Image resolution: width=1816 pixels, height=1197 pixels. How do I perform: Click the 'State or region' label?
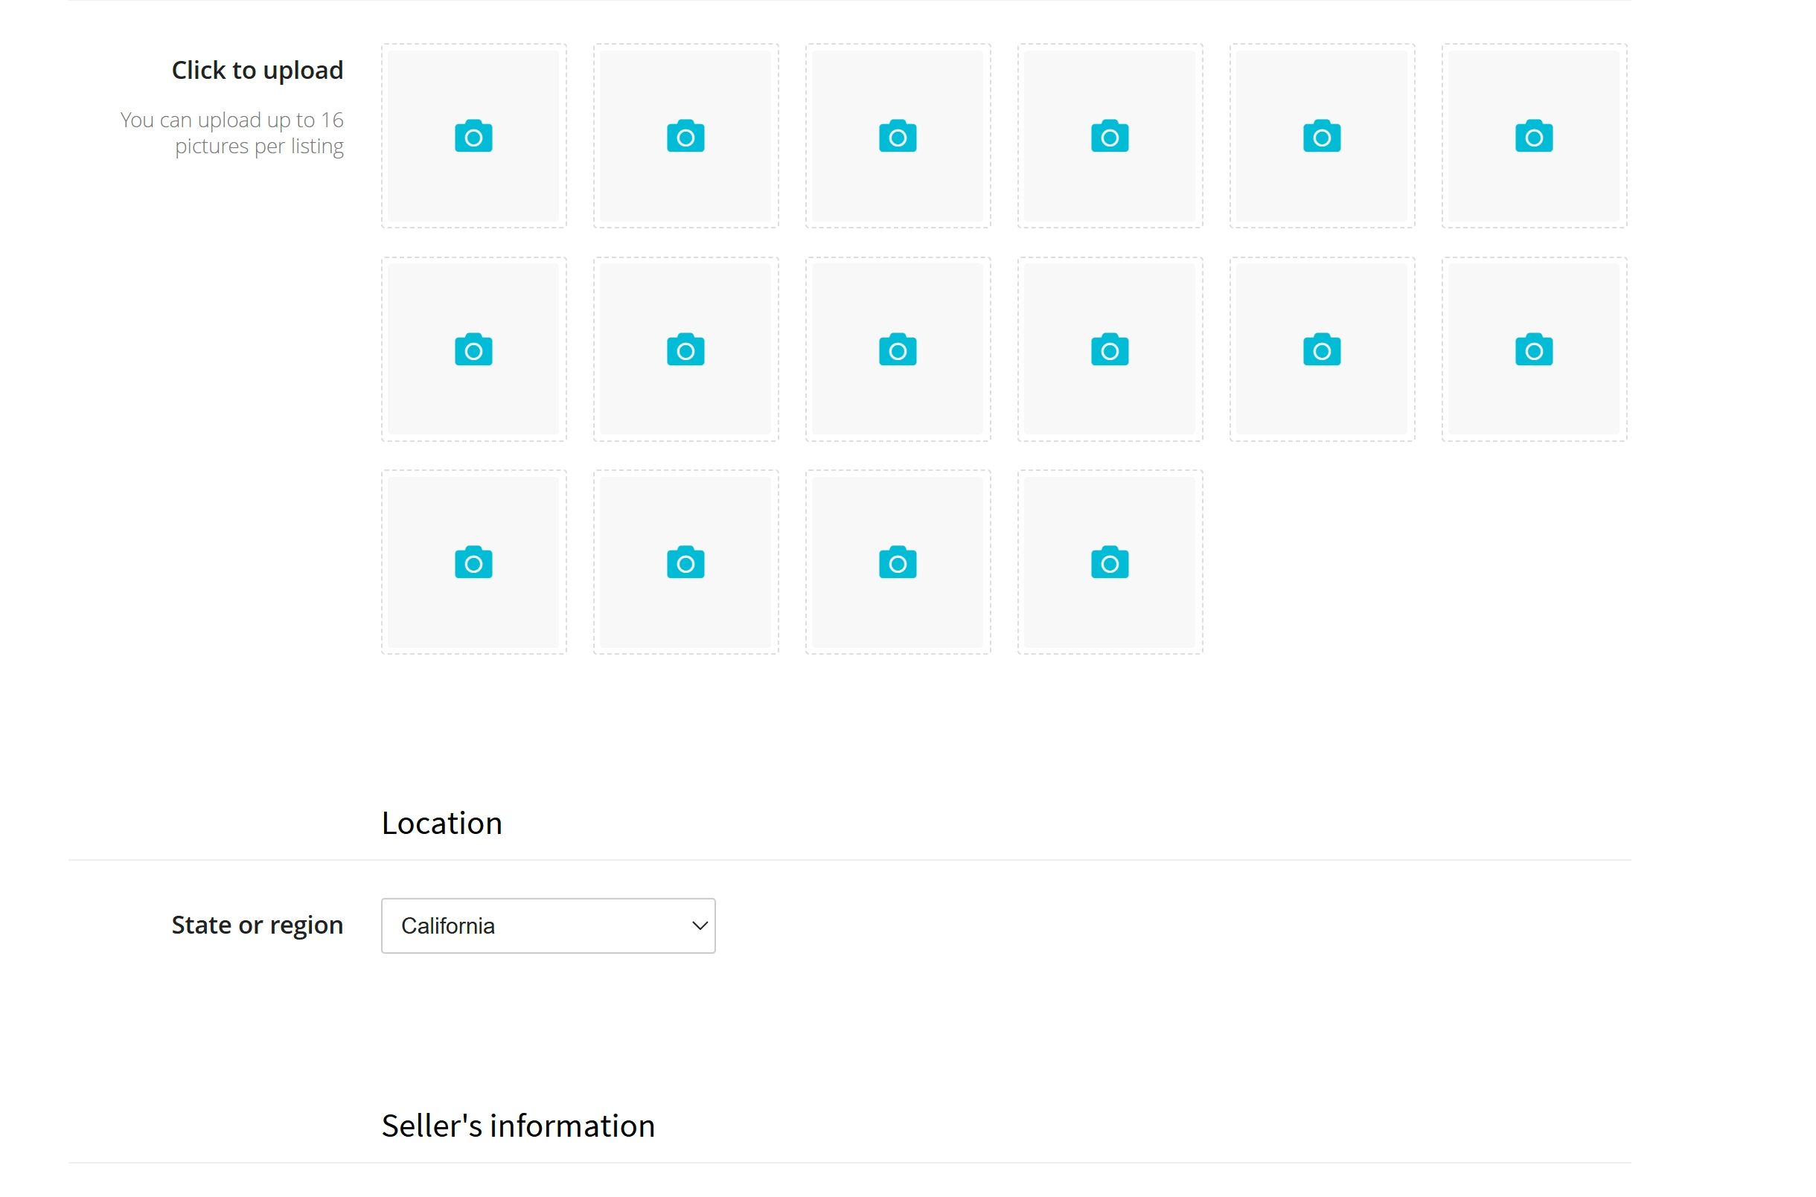point(258,925)
